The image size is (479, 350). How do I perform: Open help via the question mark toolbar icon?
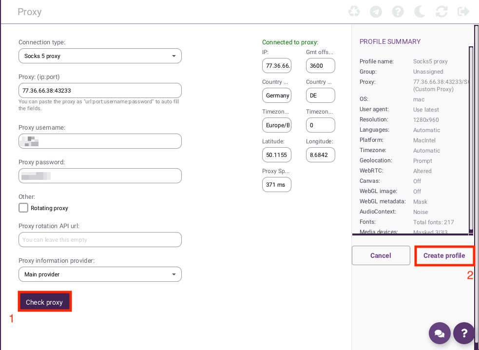pyautogui.click(x=398, y=11)
